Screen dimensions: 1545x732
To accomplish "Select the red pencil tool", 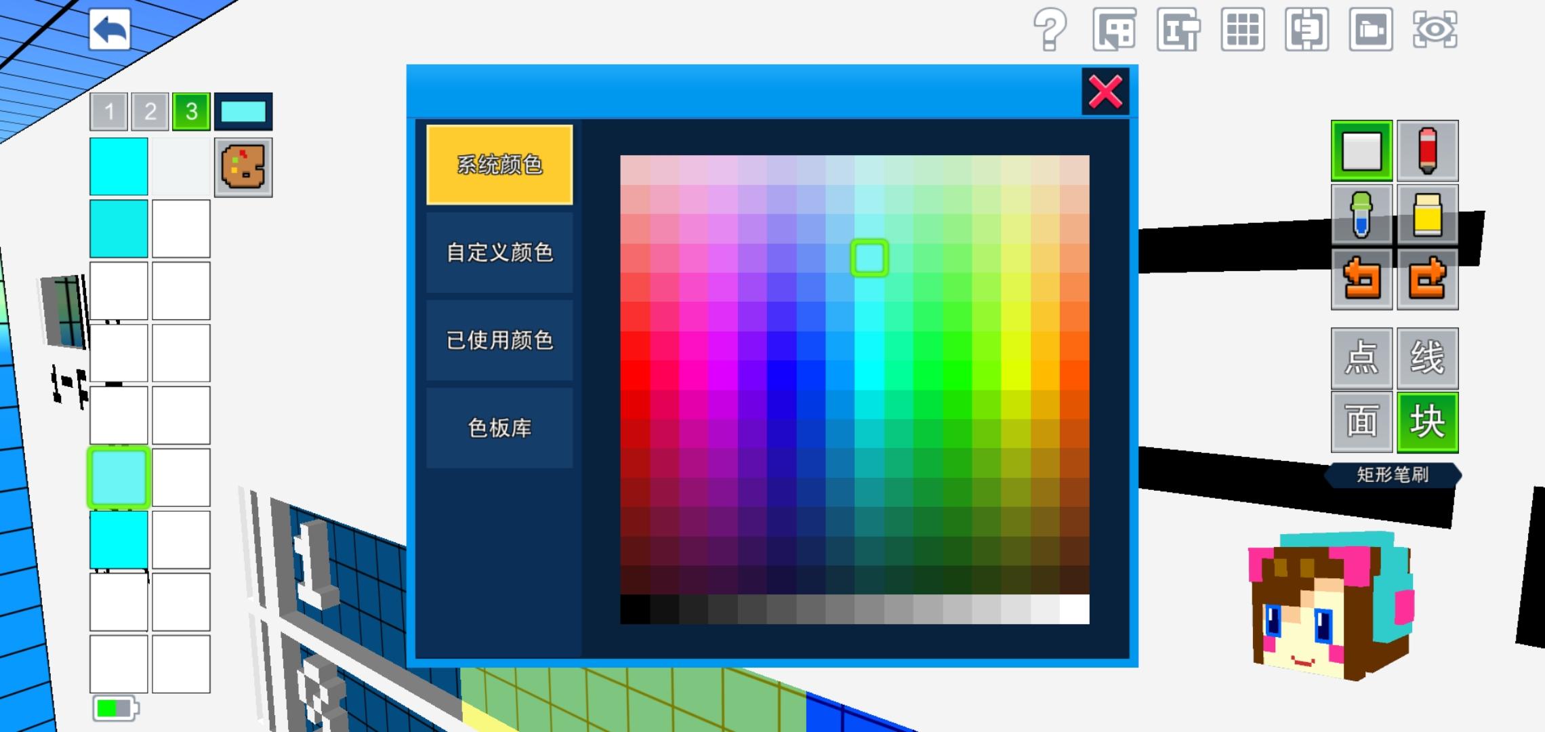I will pyautogui.click(x=1428, y=150).
